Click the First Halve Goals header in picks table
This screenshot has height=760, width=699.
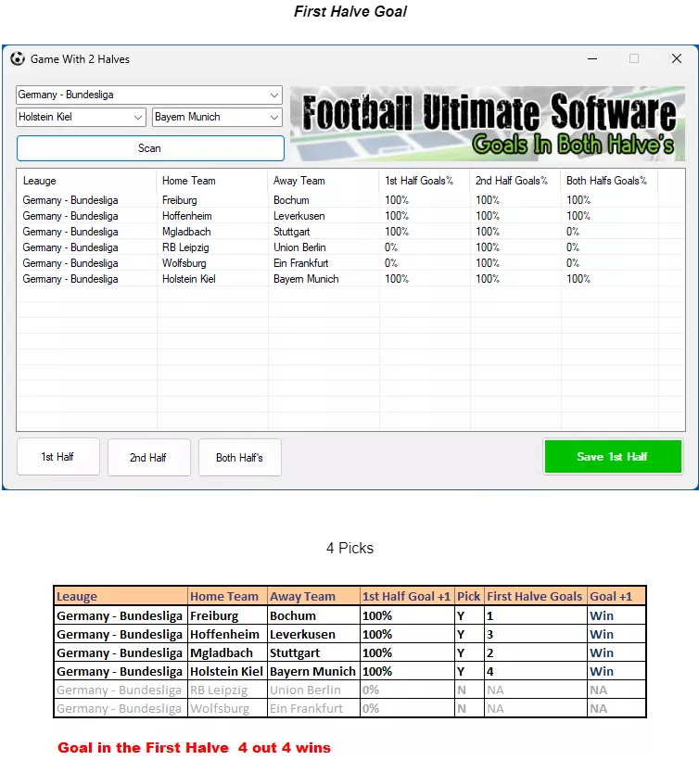pyautogui.click(x=534, y=596)
